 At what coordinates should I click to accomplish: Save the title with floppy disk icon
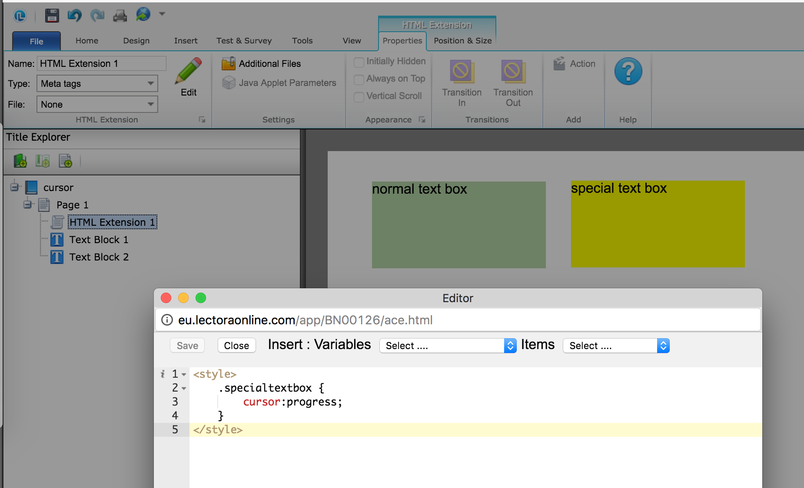click(52, 15)
